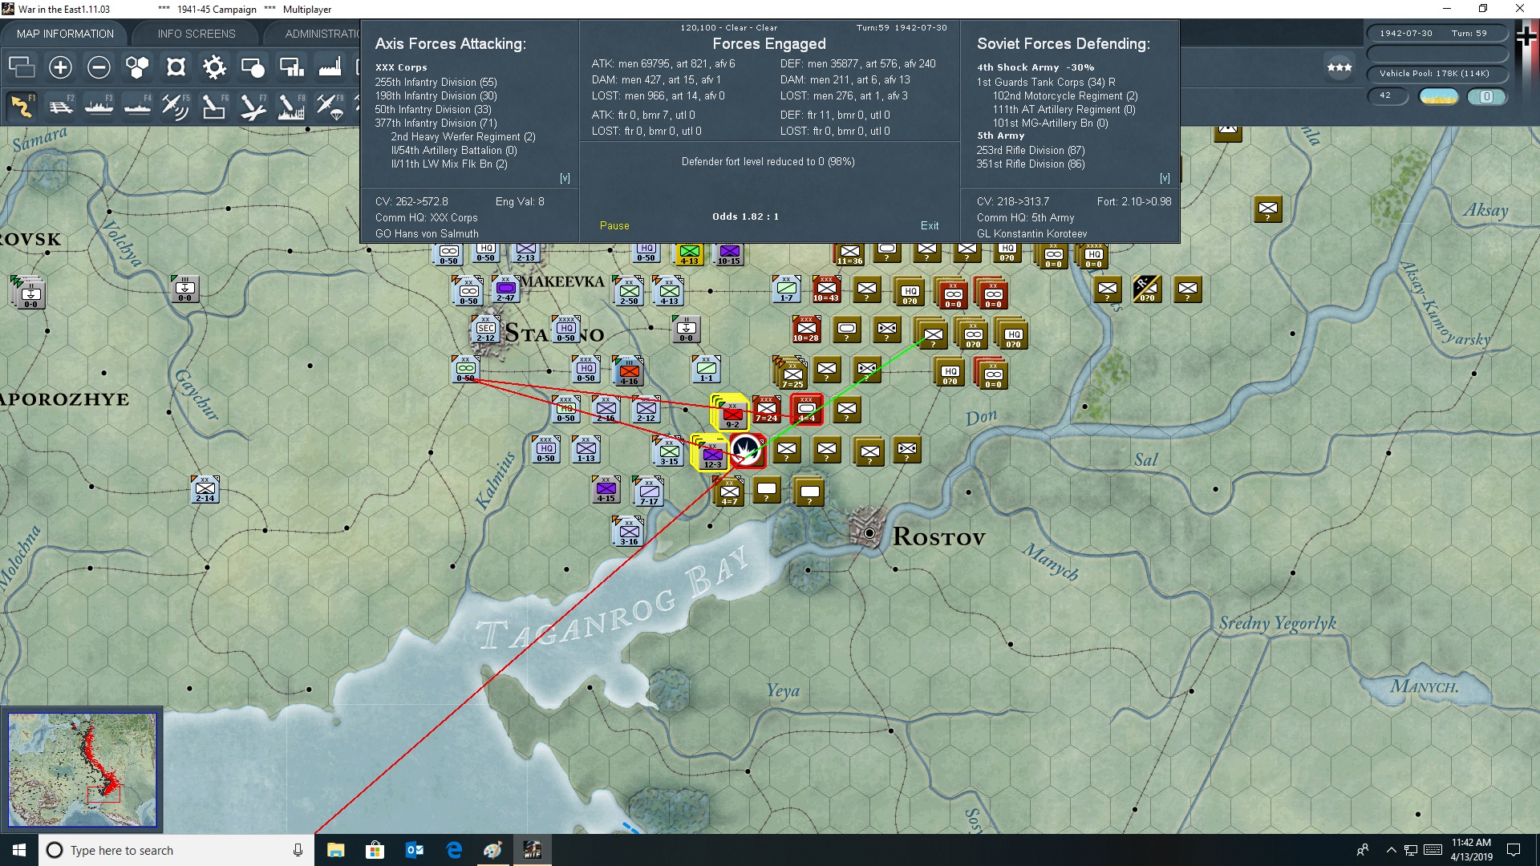
Task: Toggle the fort levels display icon
Action: (176, 67)
